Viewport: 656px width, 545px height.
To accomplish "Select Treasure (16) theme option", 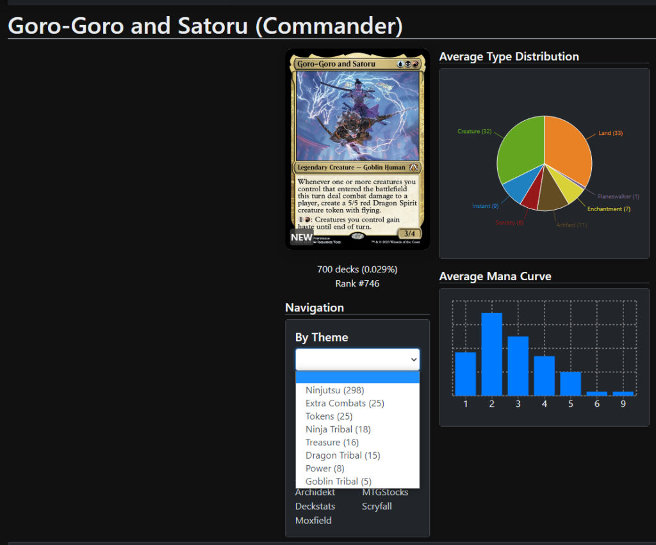I will tap(332, 442).
